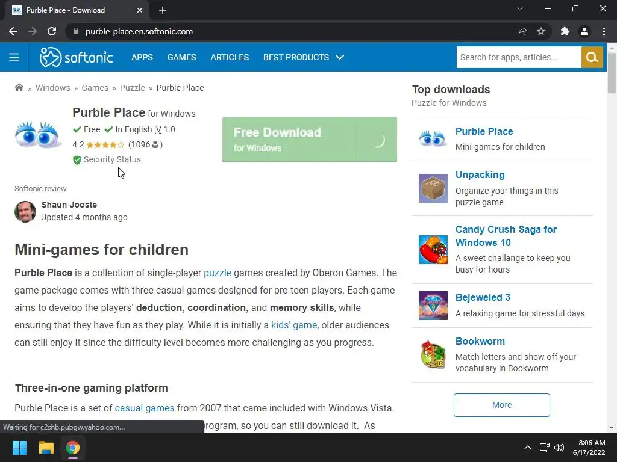This screenshot has width=617, height=462.
Task: Open the 'puzzle' link in review text
Action: pyautogui.click(x=217, y=273)
